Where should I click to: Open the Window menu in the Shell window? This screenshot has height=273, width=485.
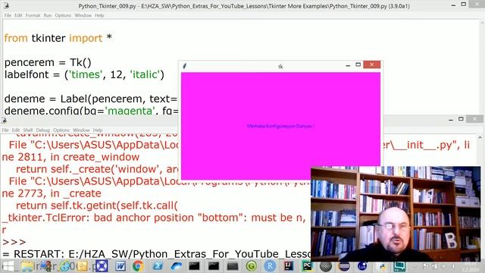[81, 130]
